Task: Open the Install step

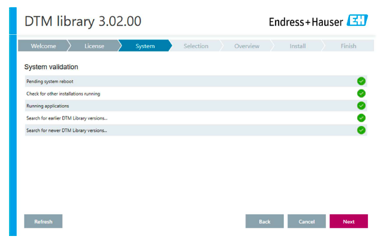Action: [x=298, y=46]
